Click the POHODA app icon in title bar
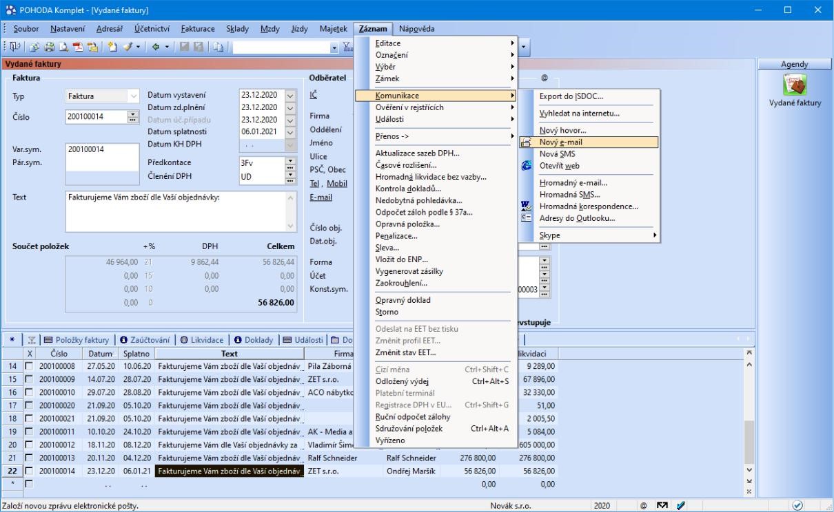Viewport: 834px width, 512px height. 10,10
